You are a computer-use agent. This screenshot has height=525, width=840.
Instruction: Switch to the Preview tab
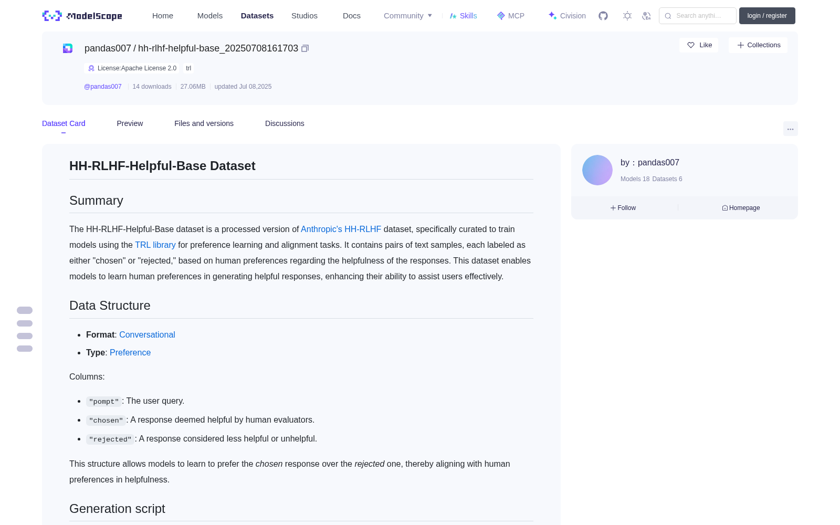pyautogui.click(x=130, y=123)
